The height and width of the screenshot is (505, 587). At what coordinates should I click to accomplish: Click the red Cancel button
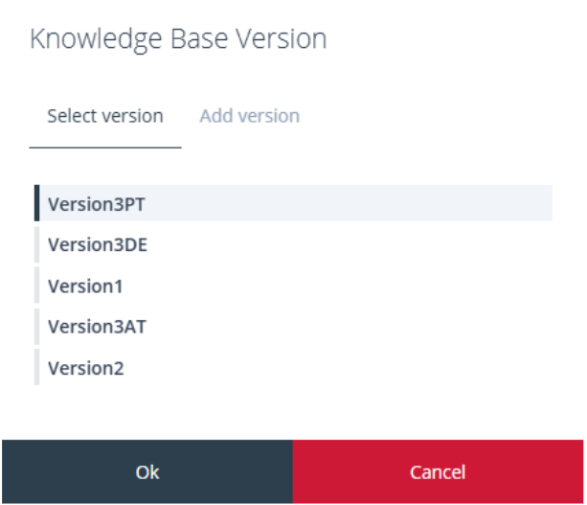click(x=438, y=471)
